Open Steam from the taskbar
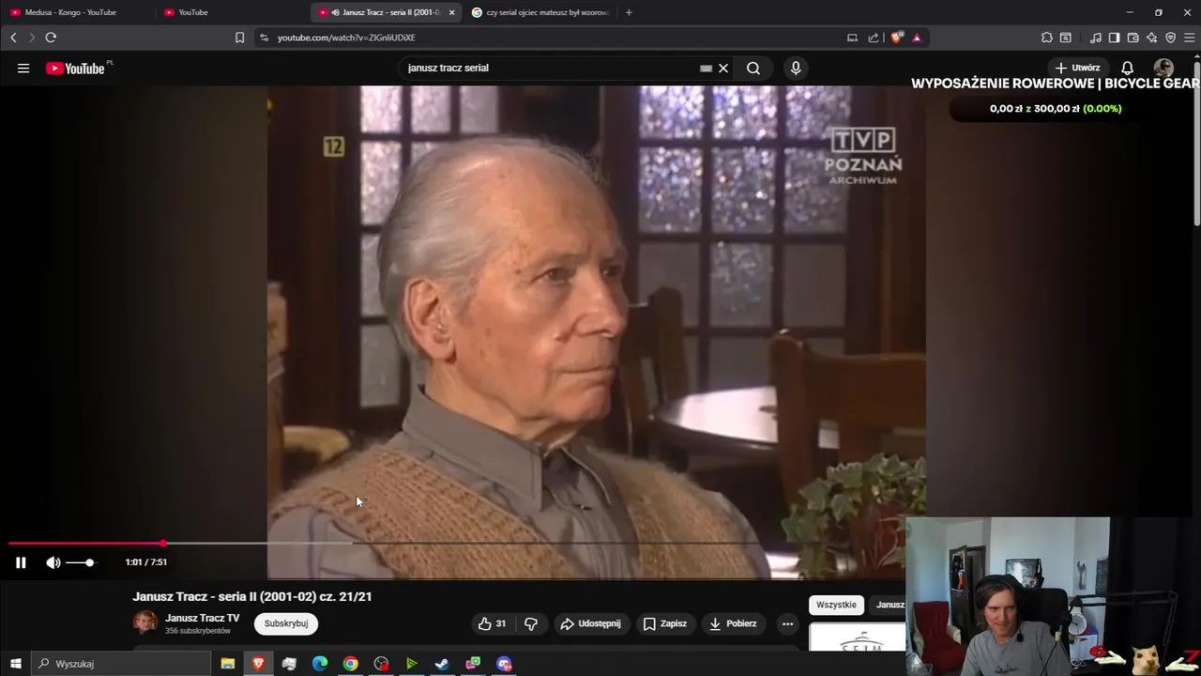 (442, 664)
